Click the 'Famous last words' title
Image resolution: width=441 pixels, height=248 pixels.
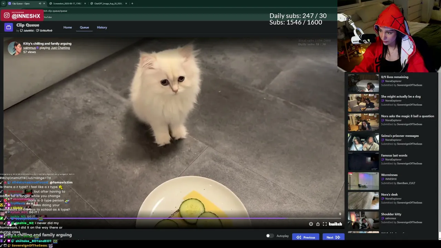[394, 156]
